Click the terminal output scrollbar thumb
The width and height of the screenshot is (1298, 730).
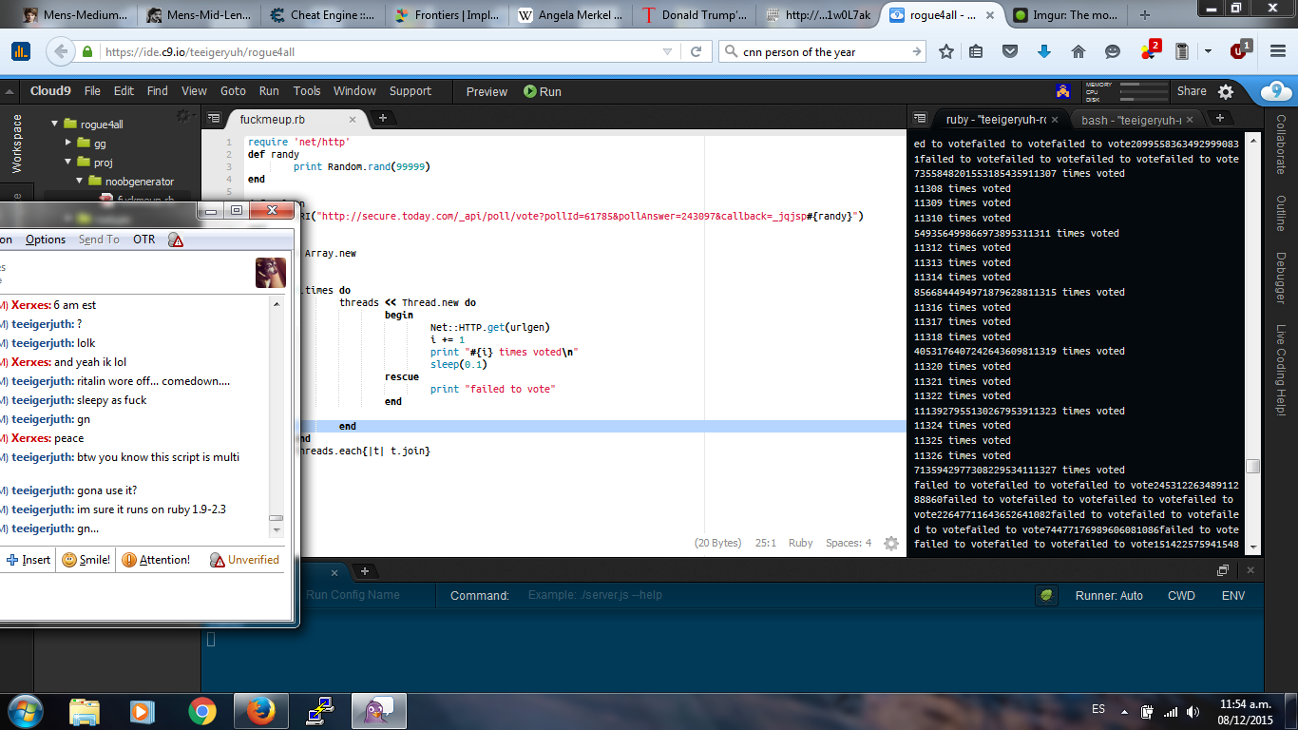coord(1253,466)
